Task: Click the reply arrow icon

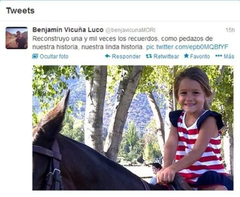Action: pyautogui.click(x=108, y=56)
